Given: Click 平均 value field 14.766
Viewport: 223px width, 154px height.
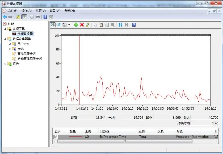Looking at the screenshot, I should click(x=129, y=118).
